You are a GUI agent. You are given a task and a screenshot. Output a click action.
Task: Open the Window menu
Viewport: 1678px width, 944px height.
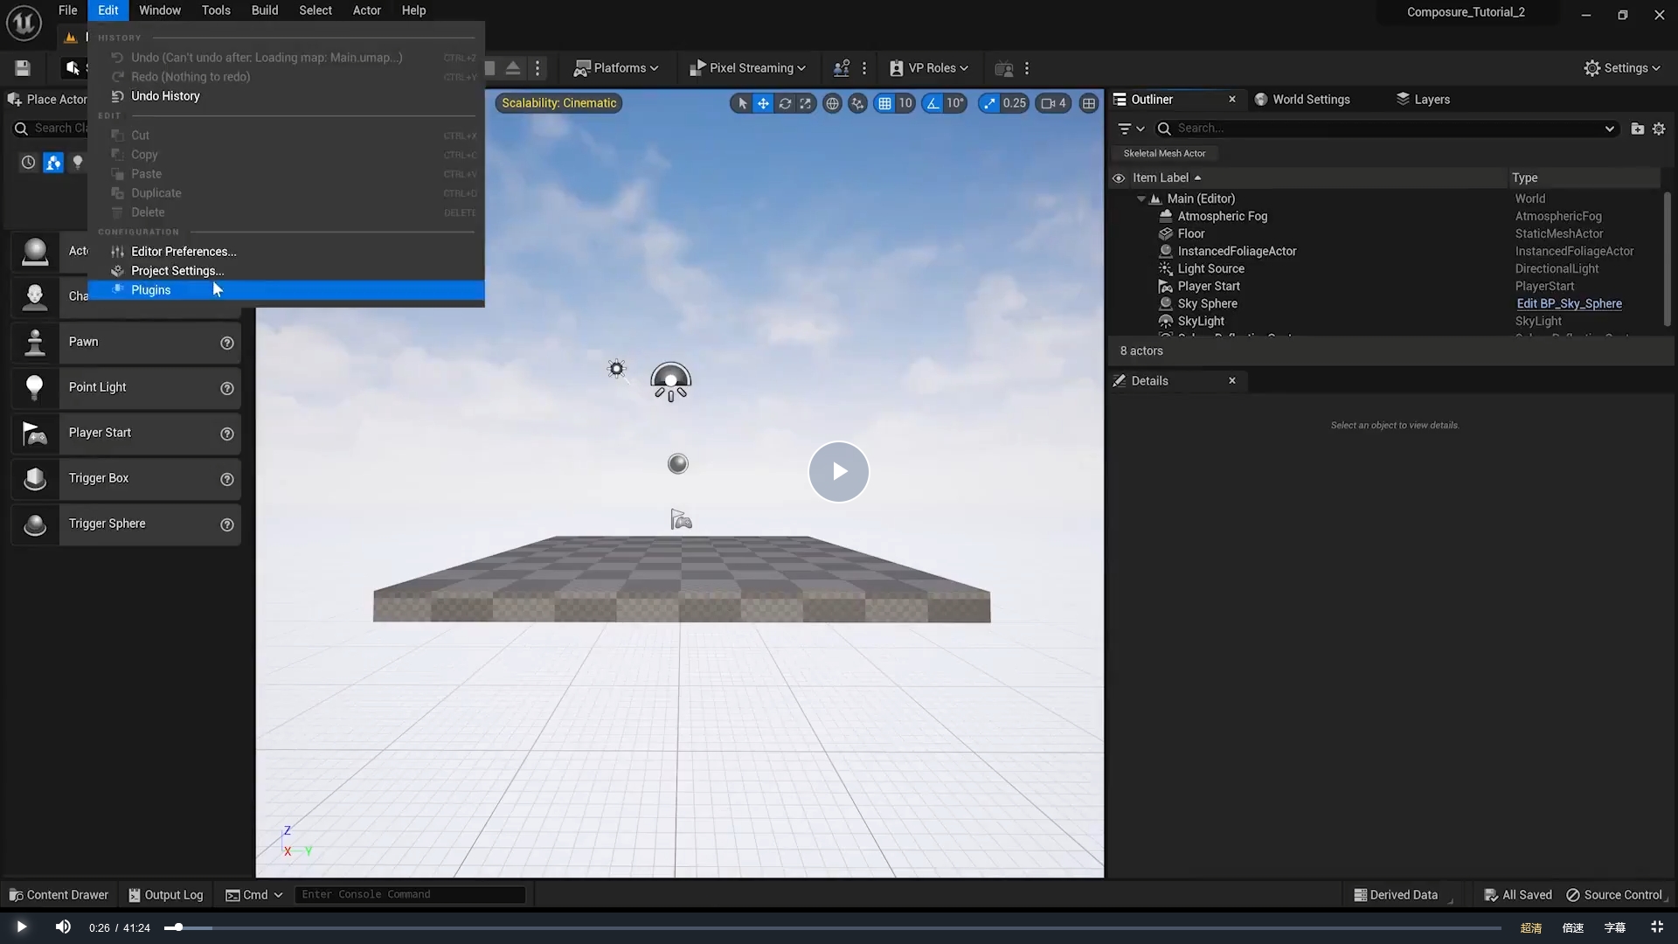pyautogui.click(x=160, y=10)
